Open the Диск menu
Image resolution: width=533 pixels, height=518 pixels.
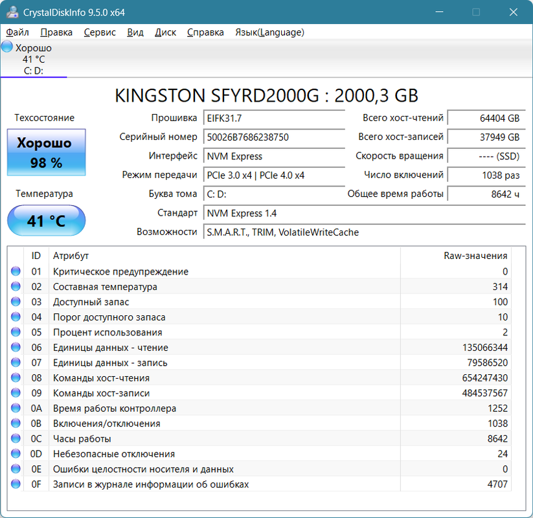pos(165,32)
